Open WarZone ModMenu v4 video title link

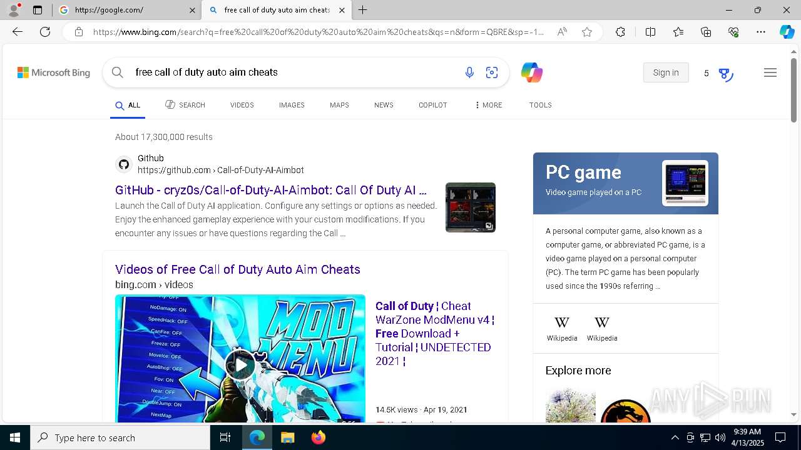pos(435,333)
